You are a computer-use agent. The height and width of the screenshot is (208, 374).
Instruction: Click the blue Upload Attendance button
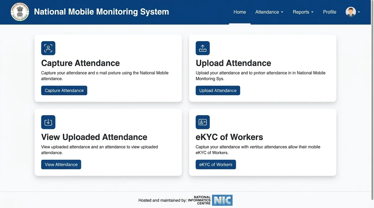(218, 90)
